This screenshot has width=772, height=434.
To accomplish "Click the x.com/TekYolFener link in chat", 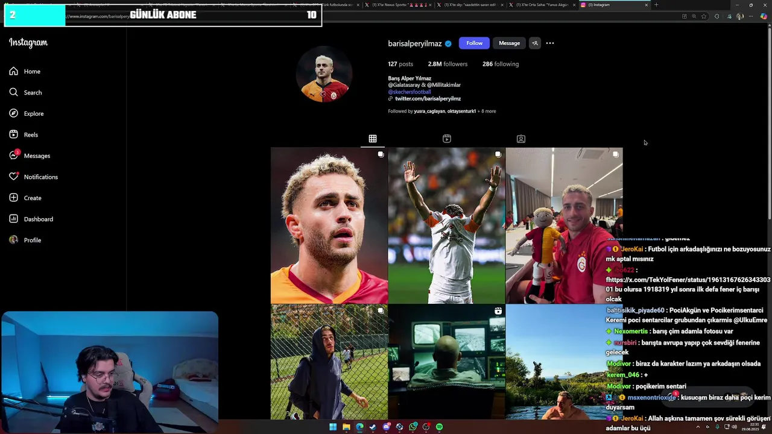I will [688, 285].
